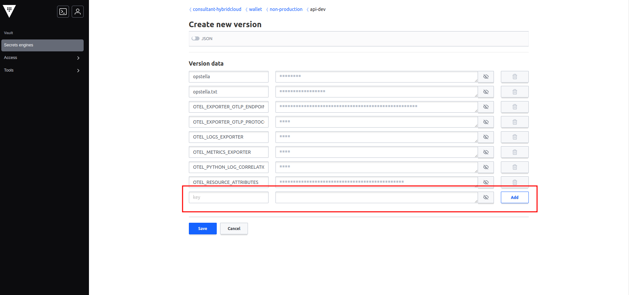
Task: Go to wallet breadcrumb
Action: [x=255, y=9]
